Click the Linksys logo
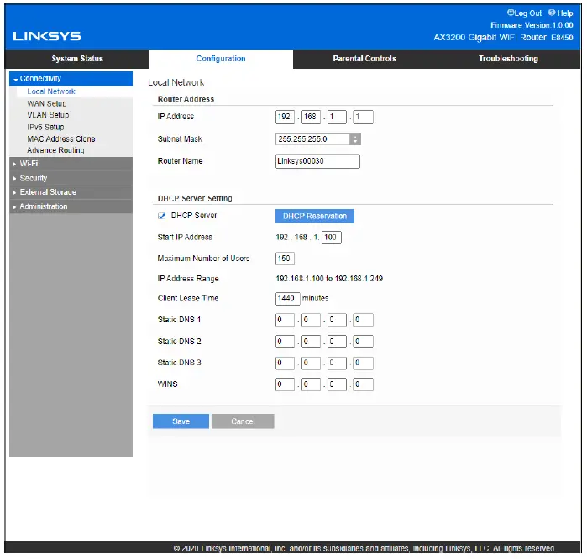The image size is (587, 559). [x=47, y=36]
